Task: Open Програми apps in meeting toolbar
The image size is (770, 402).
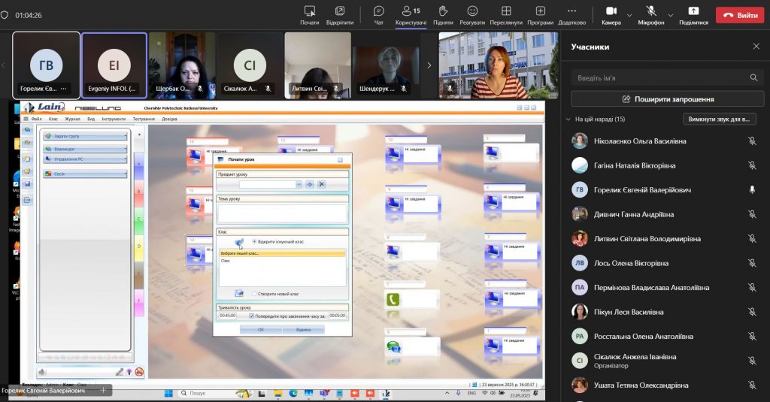Action: tap(540, 15)
